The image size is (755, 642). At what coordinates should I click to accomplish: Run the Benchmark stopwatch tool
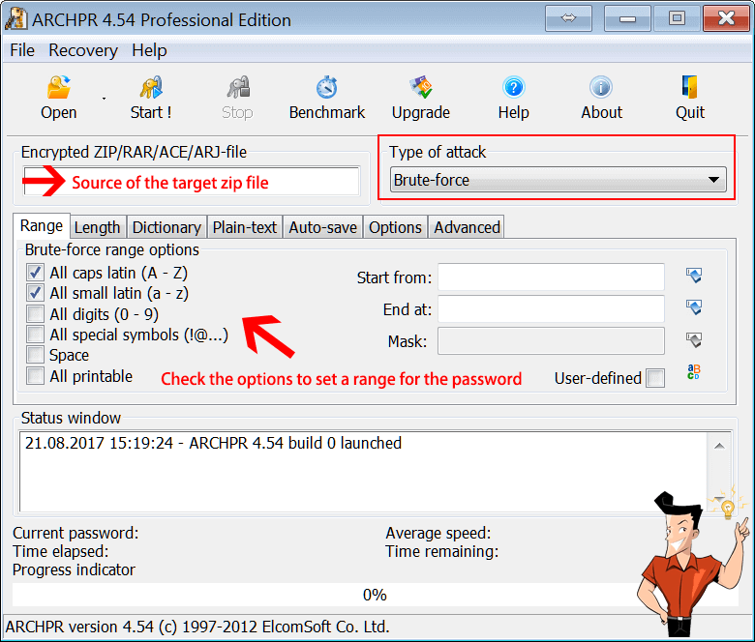[x=327, y=88]
